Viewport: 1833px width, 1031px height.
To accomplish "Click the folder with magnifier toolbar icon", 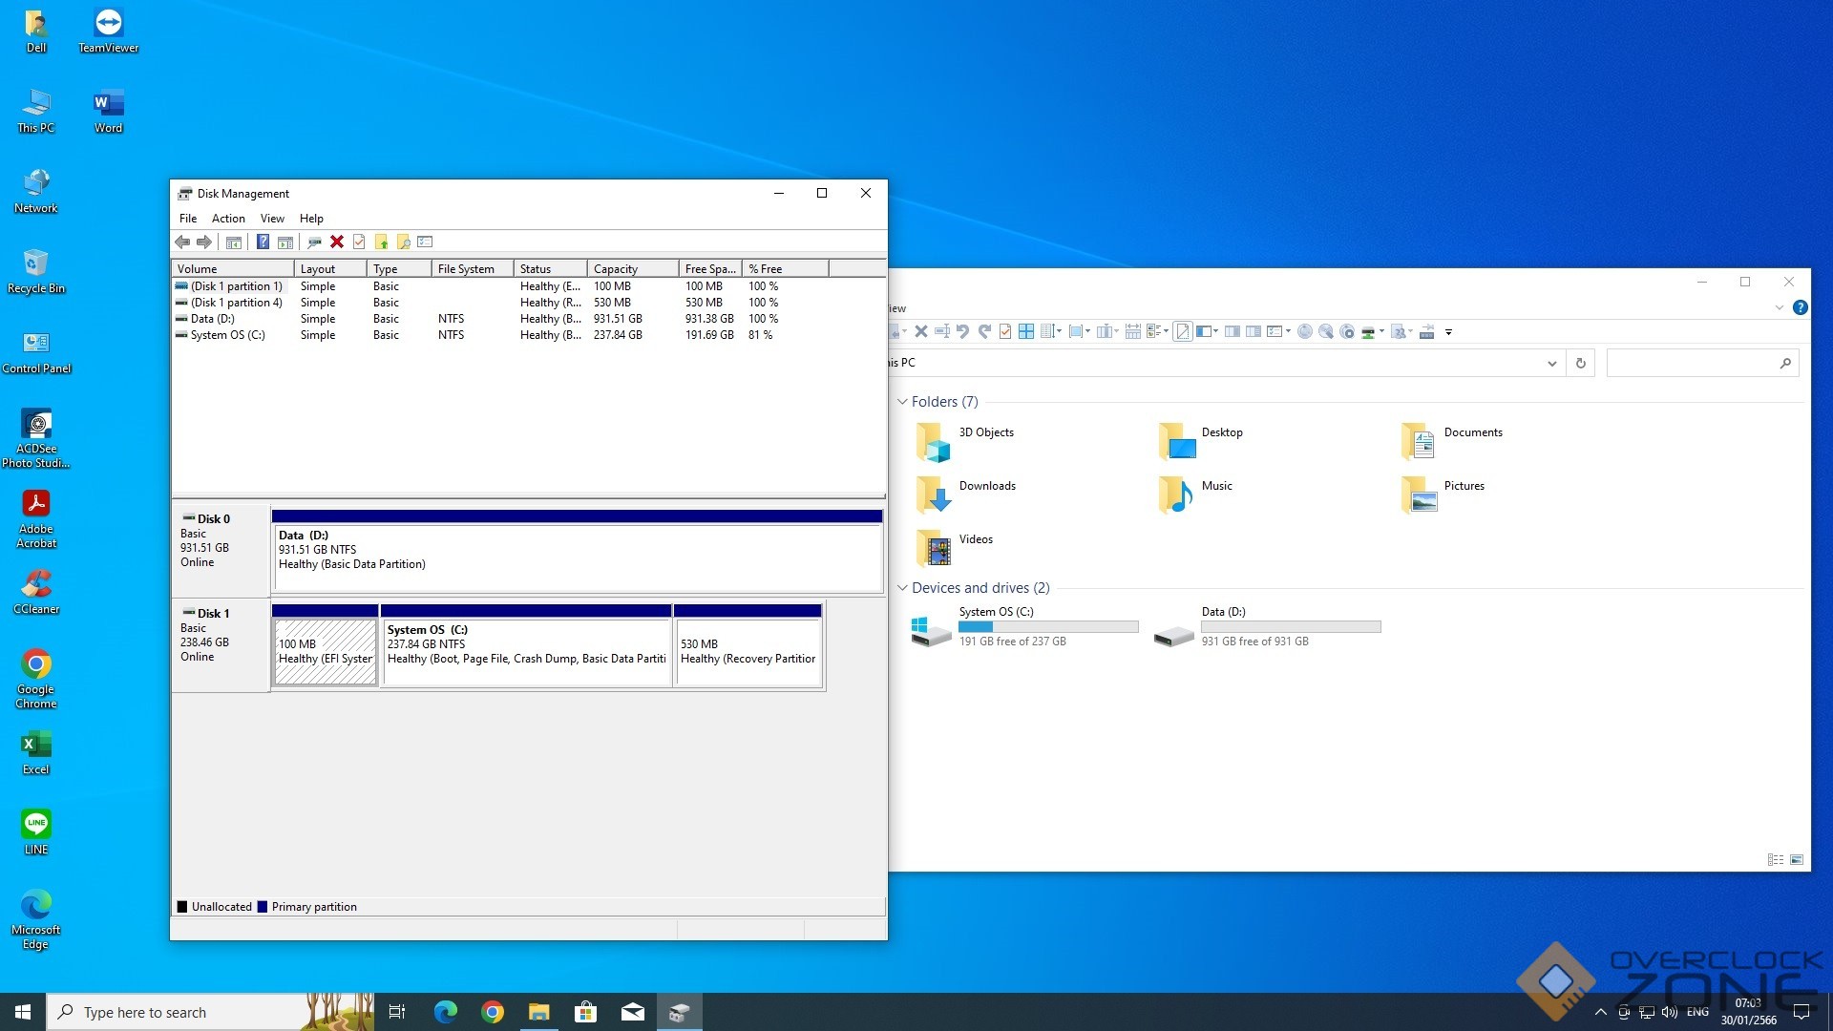I will coord(403,242).
